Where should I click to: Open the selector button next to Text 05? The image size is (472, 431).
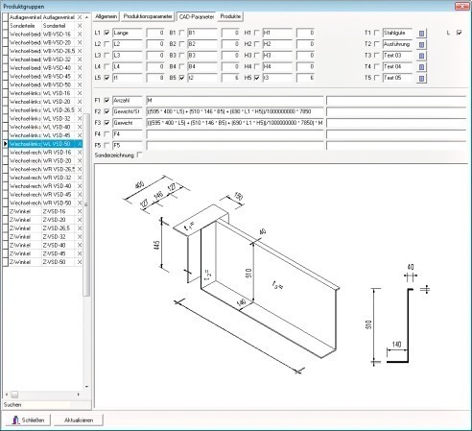(421, 78)
